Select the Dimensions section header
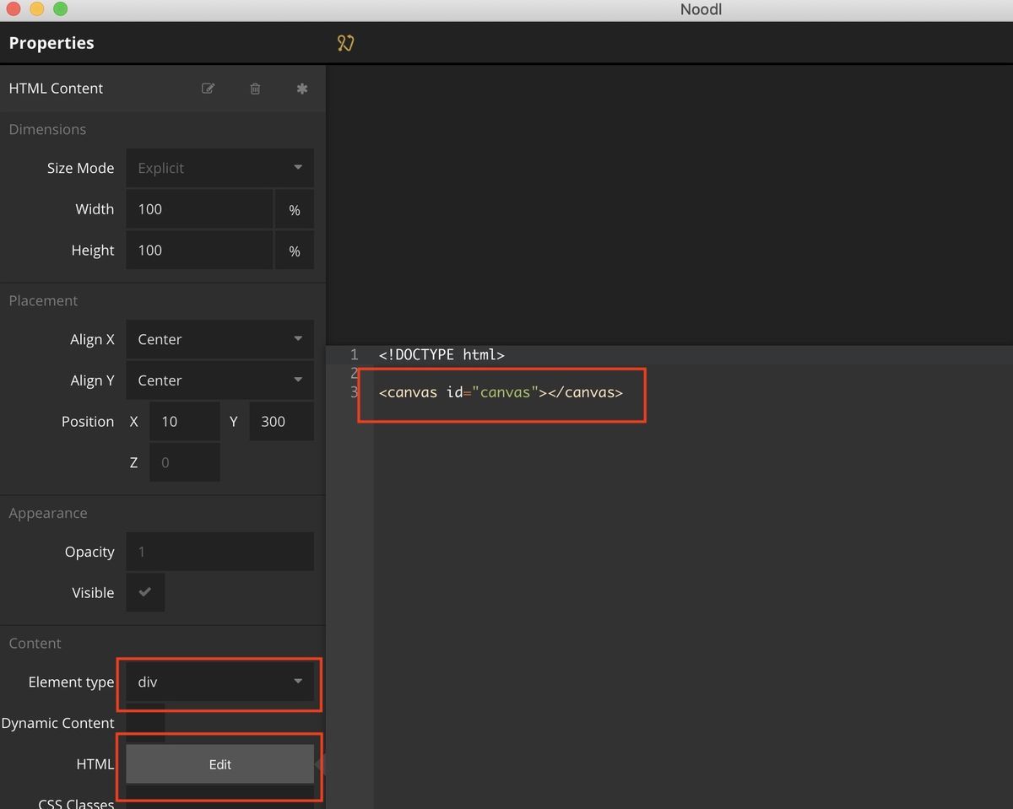This screenshot has width=1013, height=809. pyautogui.click(x=47, y=129)
